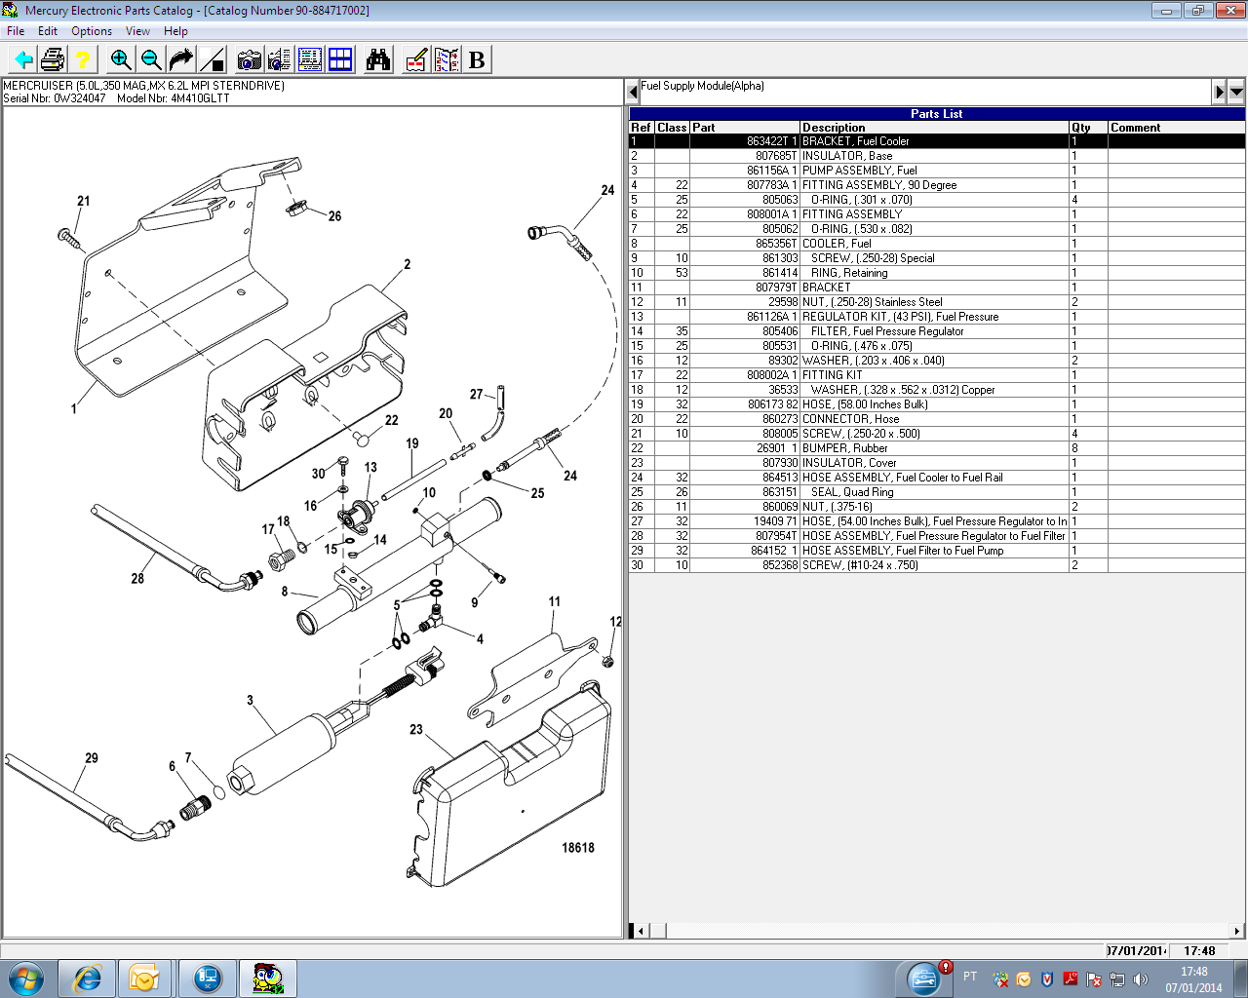Click the cyan back arrow toolbar icon

point(23,60)
